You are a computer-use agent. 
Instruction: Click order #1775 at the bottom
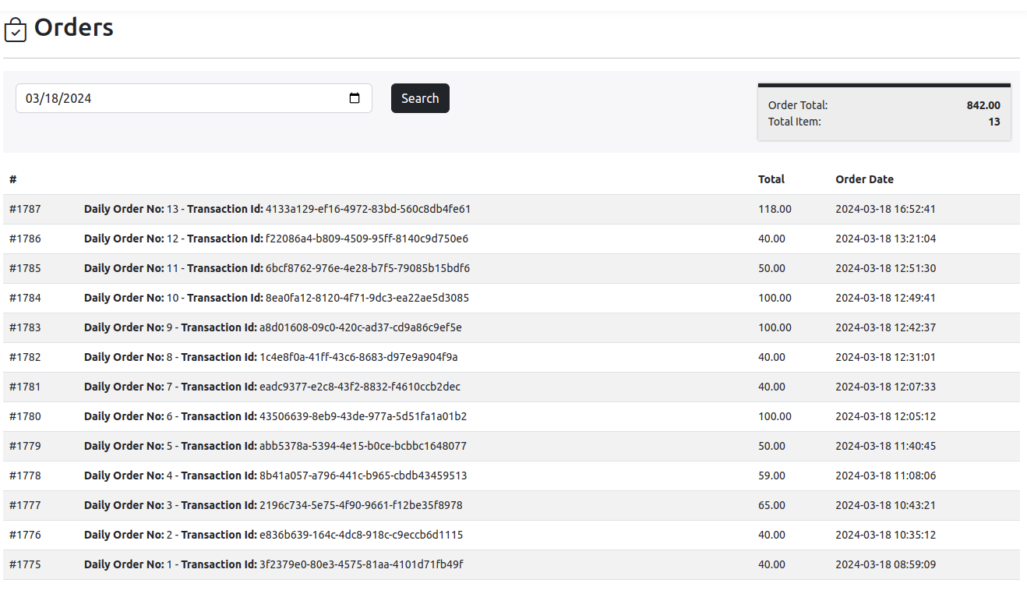25,564
